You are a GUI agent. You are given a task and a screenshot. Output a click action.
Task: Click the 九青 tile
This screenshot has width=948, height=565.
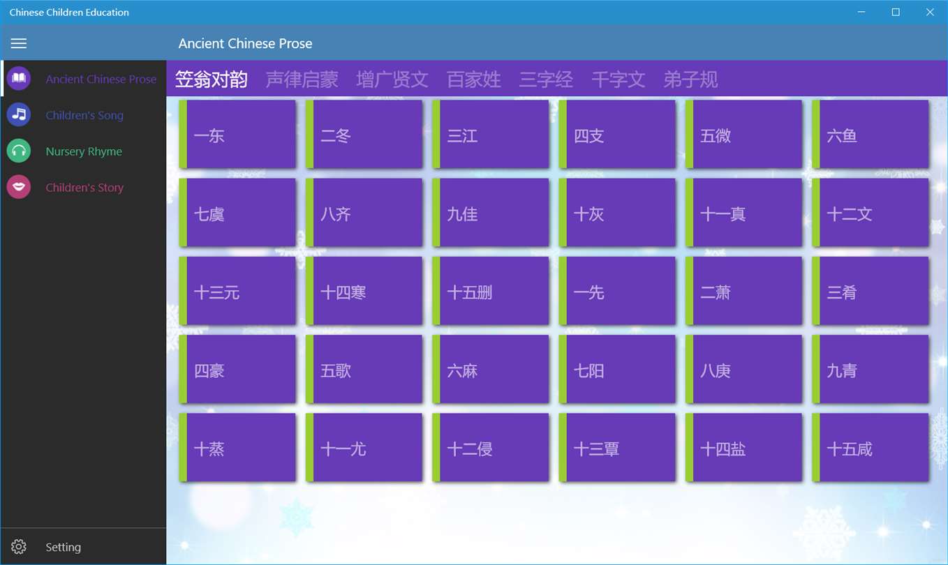tap(871, 369)
